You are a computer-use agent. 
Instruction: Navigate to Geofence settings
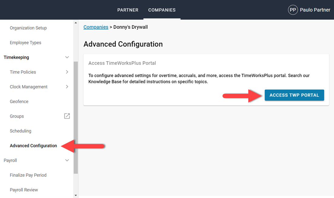point(19,101)
